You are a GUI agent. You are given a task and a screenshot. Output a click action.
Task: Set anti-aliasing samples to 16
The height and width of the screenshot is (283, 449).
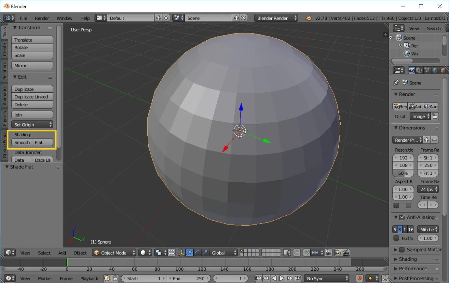coord(411,230)
